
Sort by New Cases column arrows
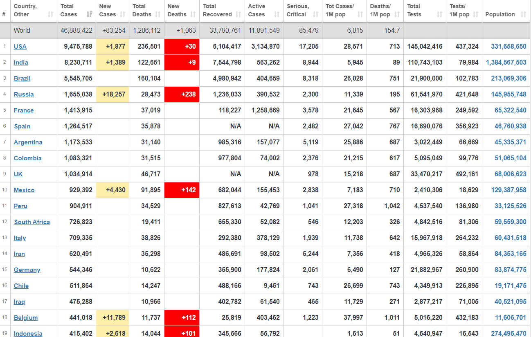click(122, 14)
